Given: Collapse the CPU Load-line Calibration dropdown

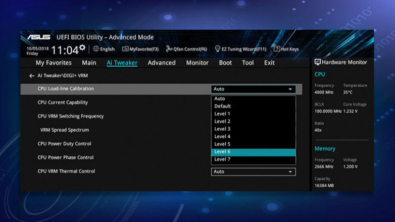Looking at the screenshot, I should (x=290, y=89).
